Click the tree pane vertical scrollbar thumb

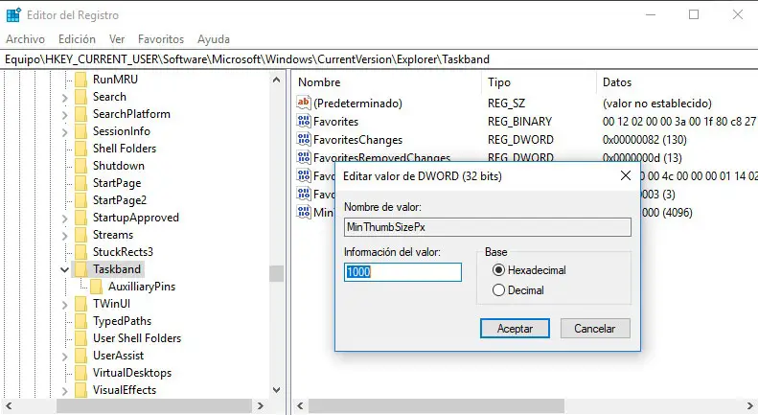277,273
